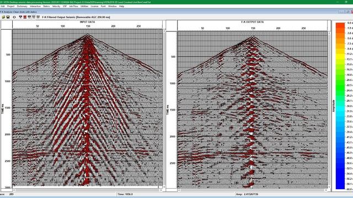Open the Statics menu
353x198 pixels.
point(46,6)
